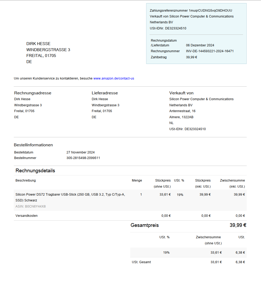Click the invoice number INV-DE-144593221-2024-16471
The height and width of the screenshot is (295, 261).
210,51
